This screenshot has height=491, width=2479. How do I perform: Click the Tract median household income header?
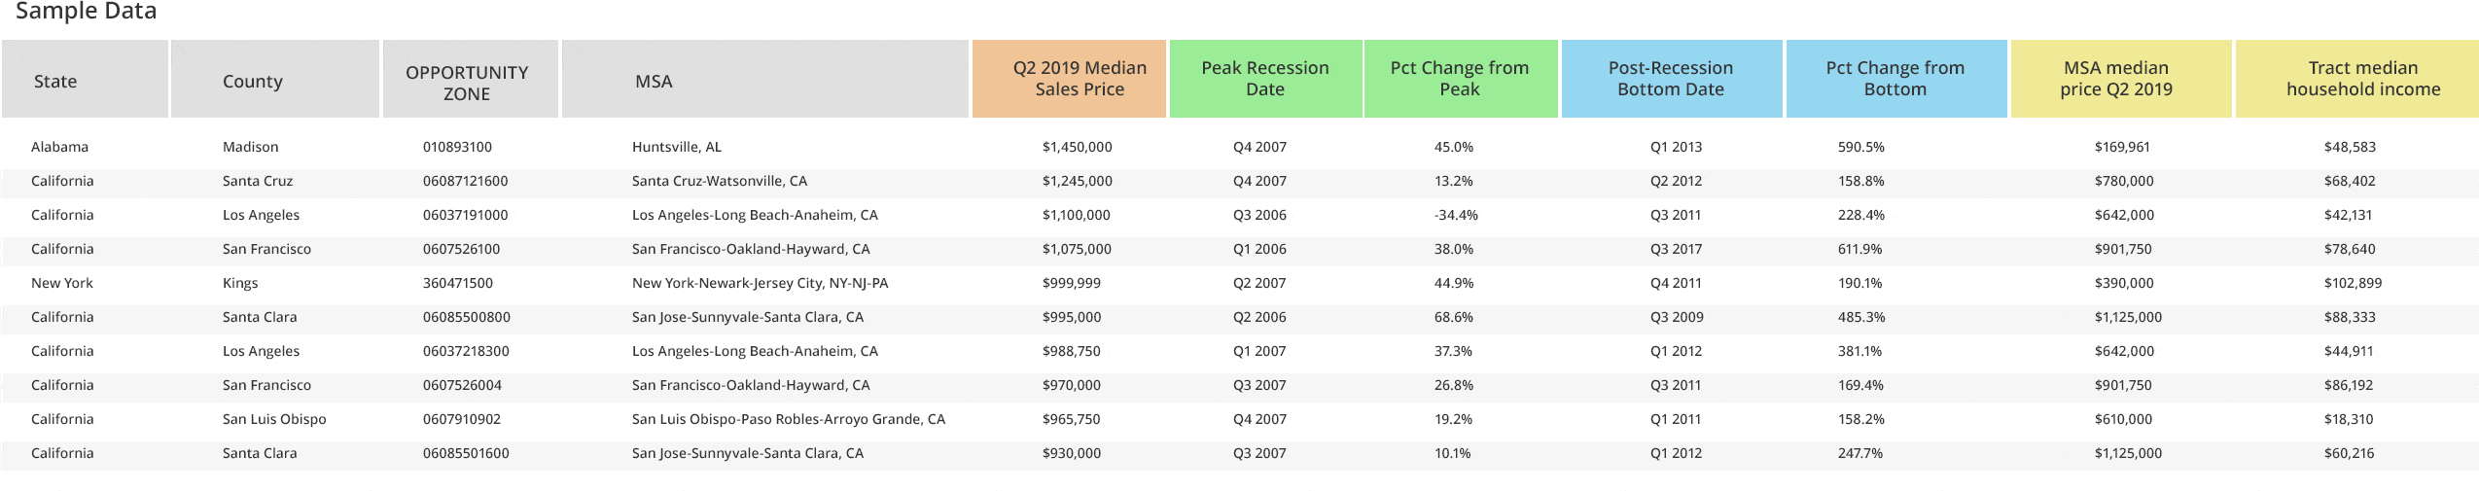(x=2362, y=79)
